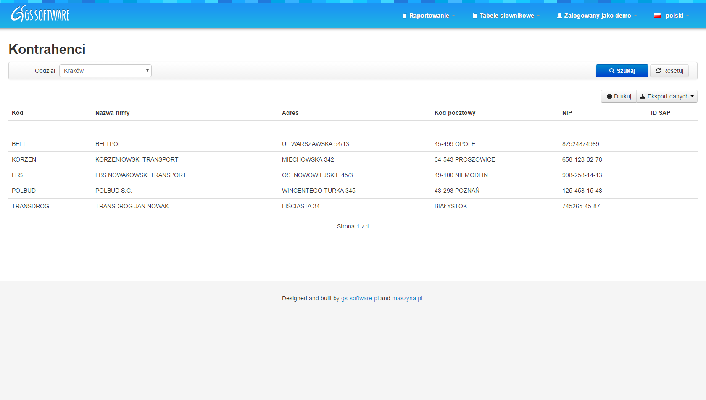Open the Oddział dropdown showing Kraków
This screenshot has height=400, width=706.
coord(105,71)
